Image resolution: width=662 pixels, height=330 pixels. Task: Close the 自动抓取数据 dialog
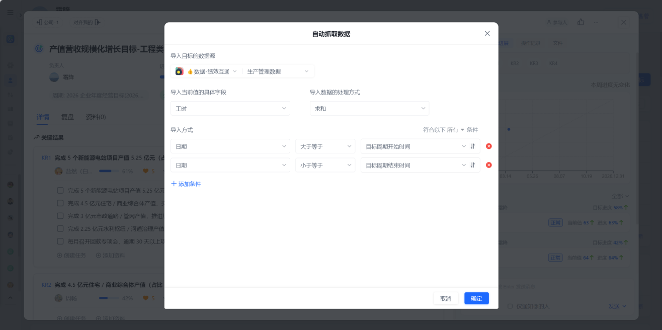coord(487,34)
